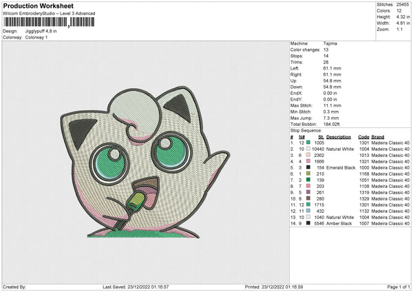The width and height of the screenshot is (413, 292).
Task: Click thread code 1051
Action: [364, 180]
